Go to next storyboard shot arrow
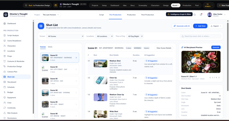The height and width of the screenshot is (121, 229). 219,77
